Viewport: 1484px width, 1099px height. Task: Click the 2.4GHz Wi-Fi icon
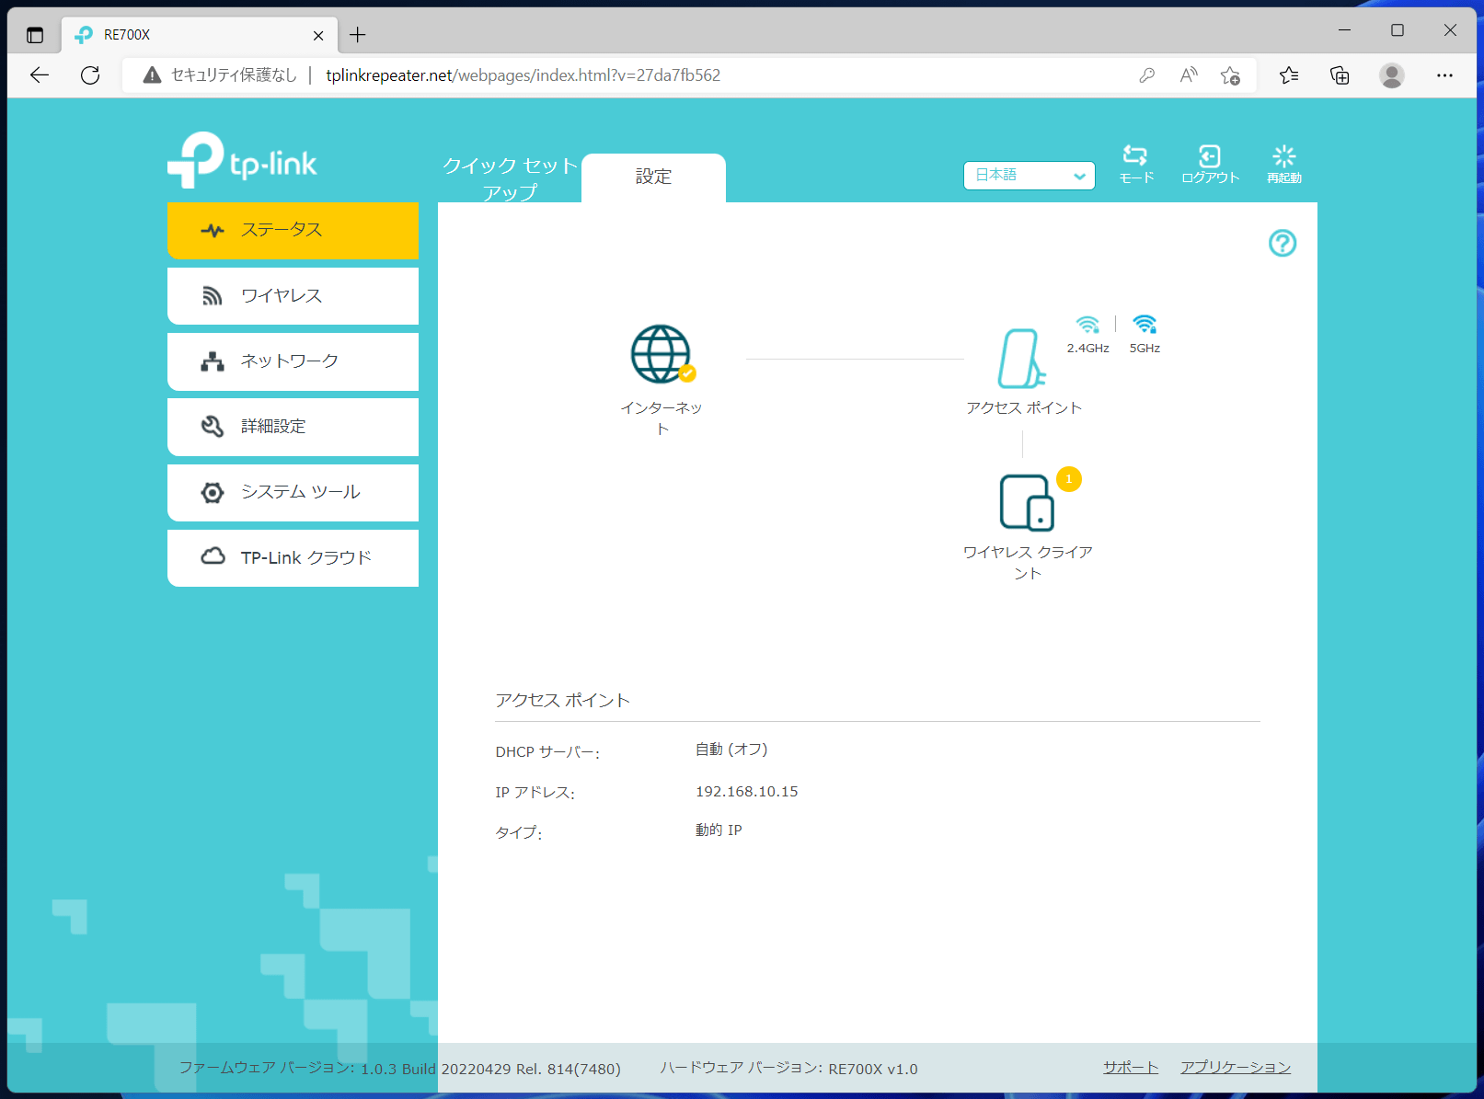coord(1087,325)
